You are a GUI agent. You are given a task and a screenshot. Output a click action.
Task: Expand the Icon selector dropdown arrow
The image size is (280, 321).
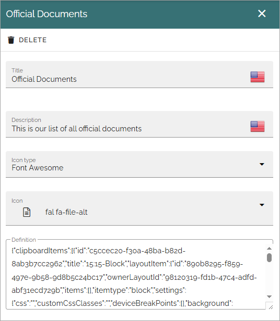coord(262,205)
